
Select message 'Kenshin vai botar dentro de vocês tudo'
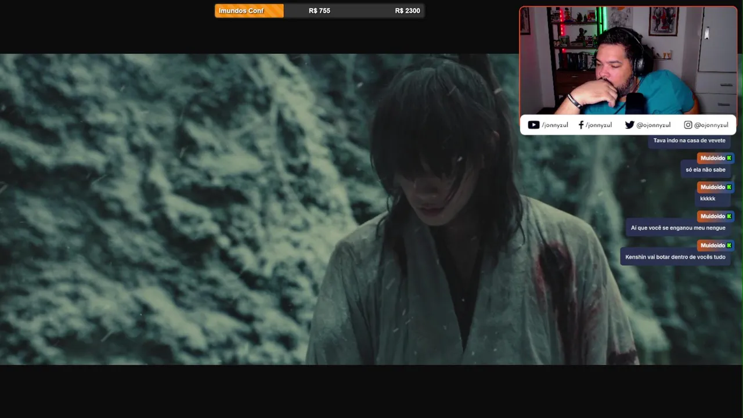tap(675, 257)
